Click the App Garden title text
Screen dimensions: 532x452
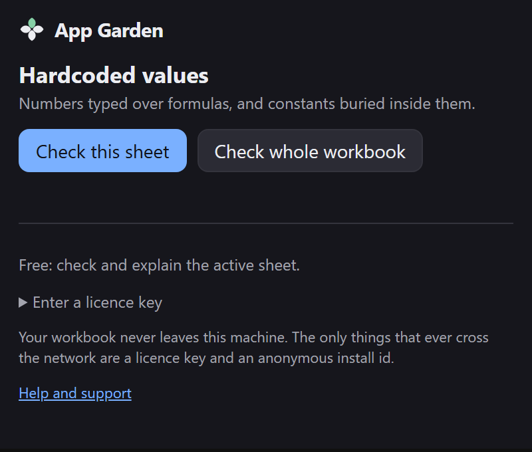[x=109, y=31]
